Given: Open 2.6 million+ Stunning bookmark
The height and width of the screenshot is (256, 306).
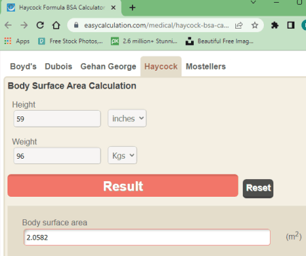Looking at the screenshot, I should pyautogui.click(x=144, y=41).
